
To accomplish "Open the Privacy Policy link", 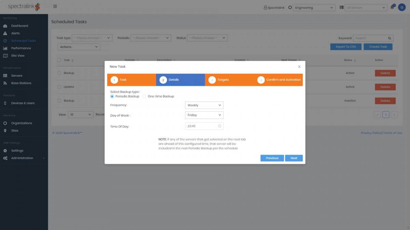I will pos(371,133).
